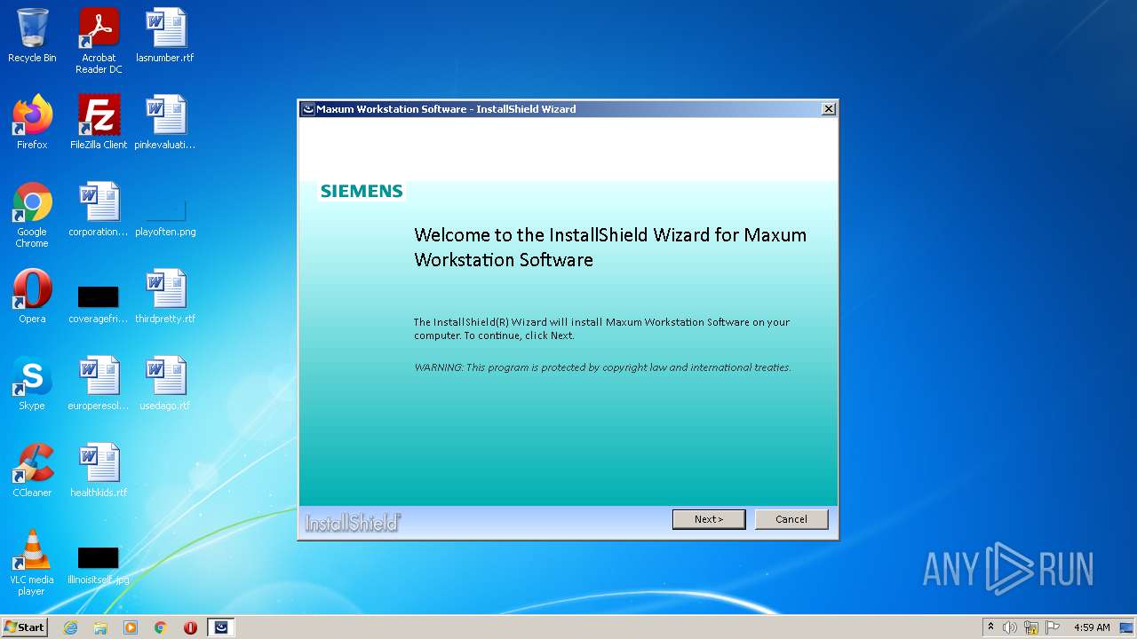Launch VLC media player from the desktop
Viewport: 1137px width, 639px height.
32,564
